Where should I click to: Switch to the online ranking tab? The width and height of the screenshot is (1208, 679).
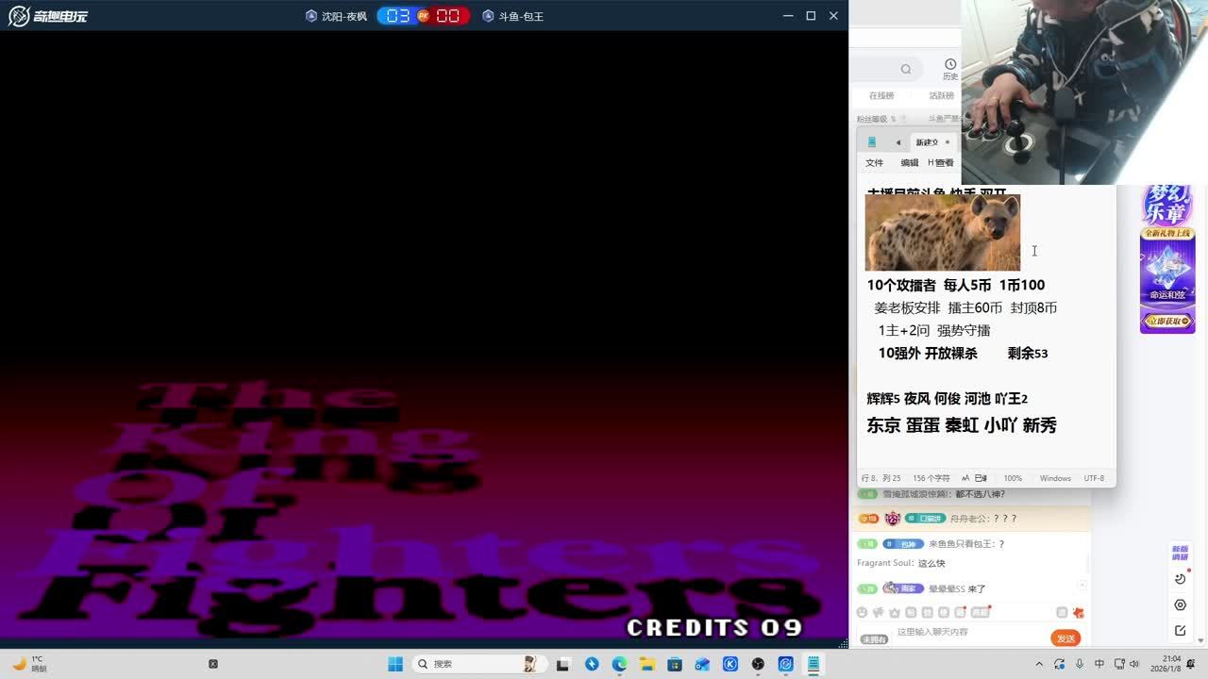click(881, 95)
